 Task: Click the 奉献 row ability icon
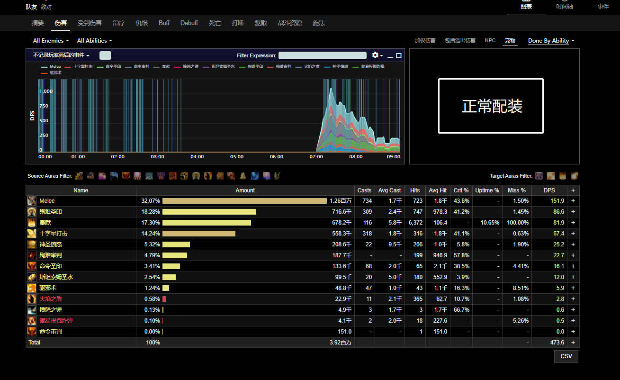pyautogui.click(x=32, y=223)
